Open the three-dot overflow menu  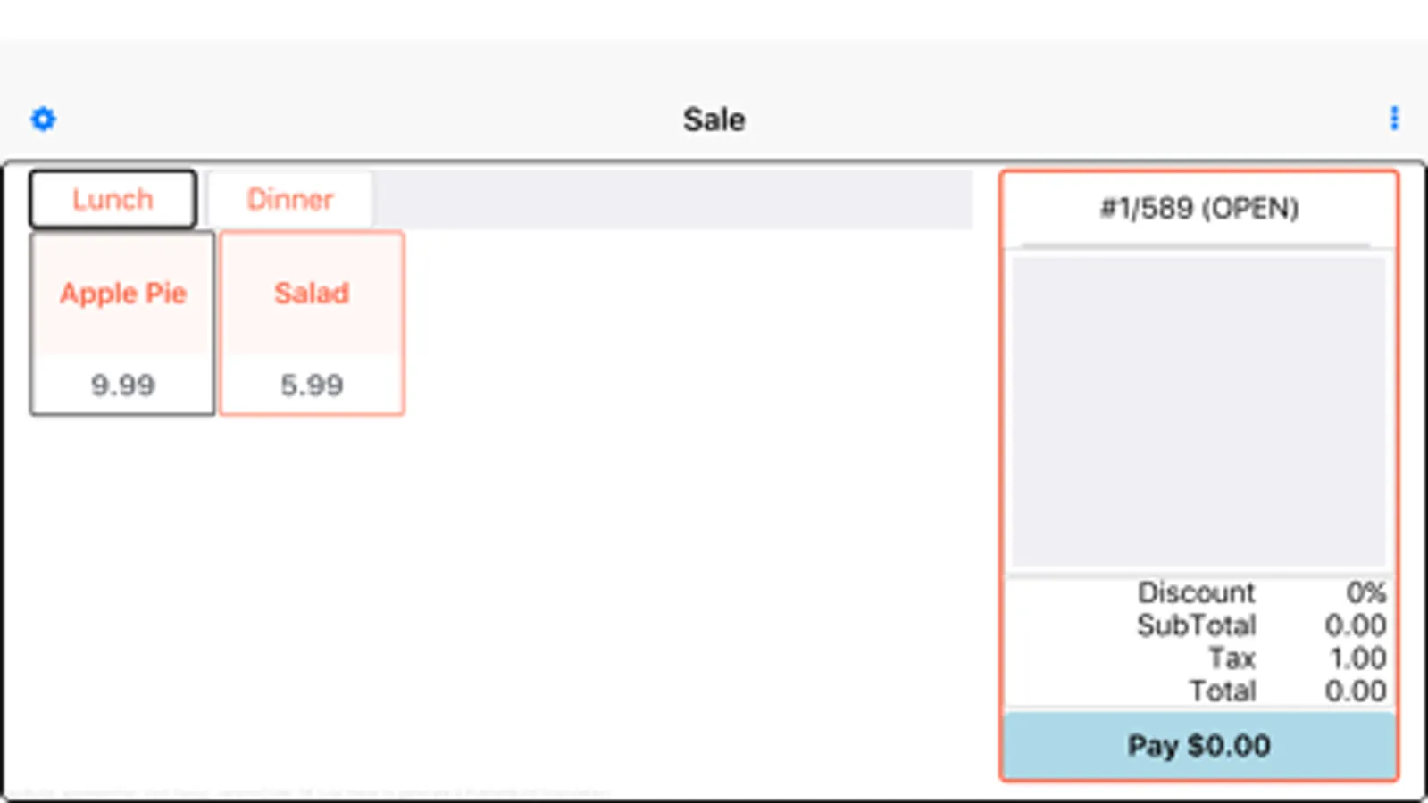click(1394, 119)
